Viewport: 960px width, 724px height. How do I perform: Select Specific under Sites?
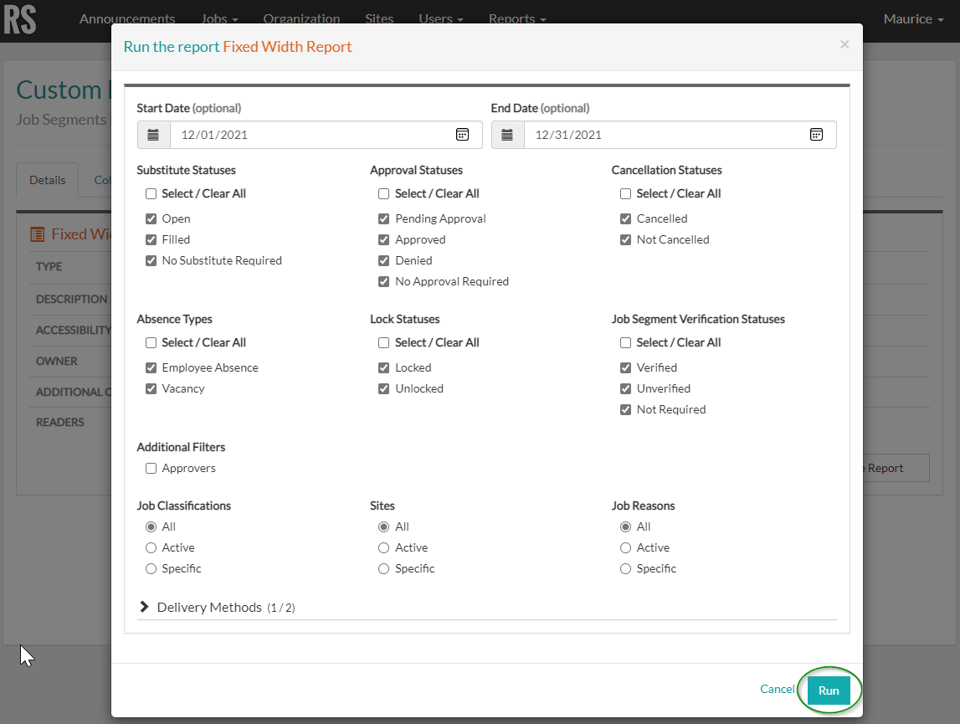pos(383,568)
